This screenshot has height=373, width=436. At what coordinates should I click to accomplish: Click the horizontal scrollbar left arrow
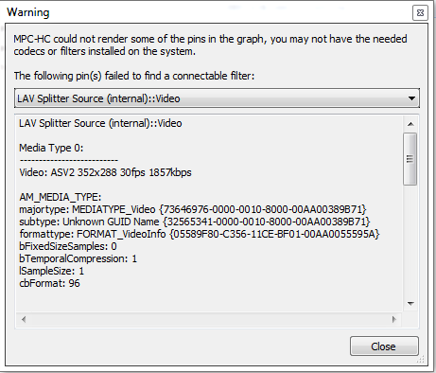click(24, 319)
